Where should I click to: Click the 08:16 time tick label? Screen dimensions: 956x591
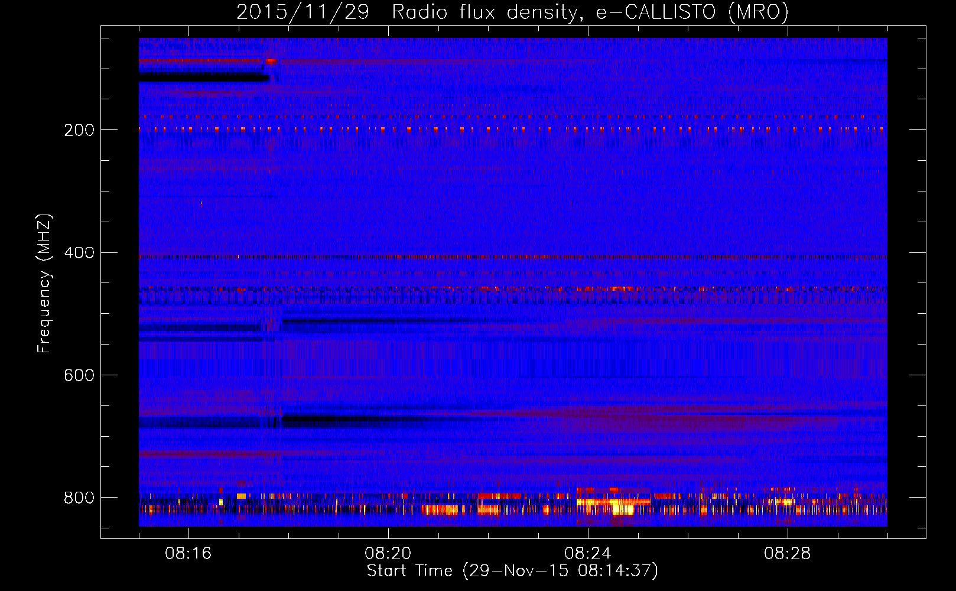pos(188,554)
